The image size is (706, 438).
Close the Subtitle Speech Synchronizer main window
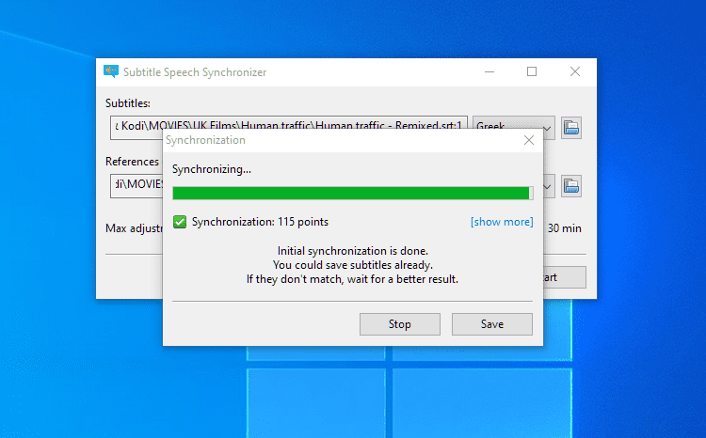pos(575,71)
